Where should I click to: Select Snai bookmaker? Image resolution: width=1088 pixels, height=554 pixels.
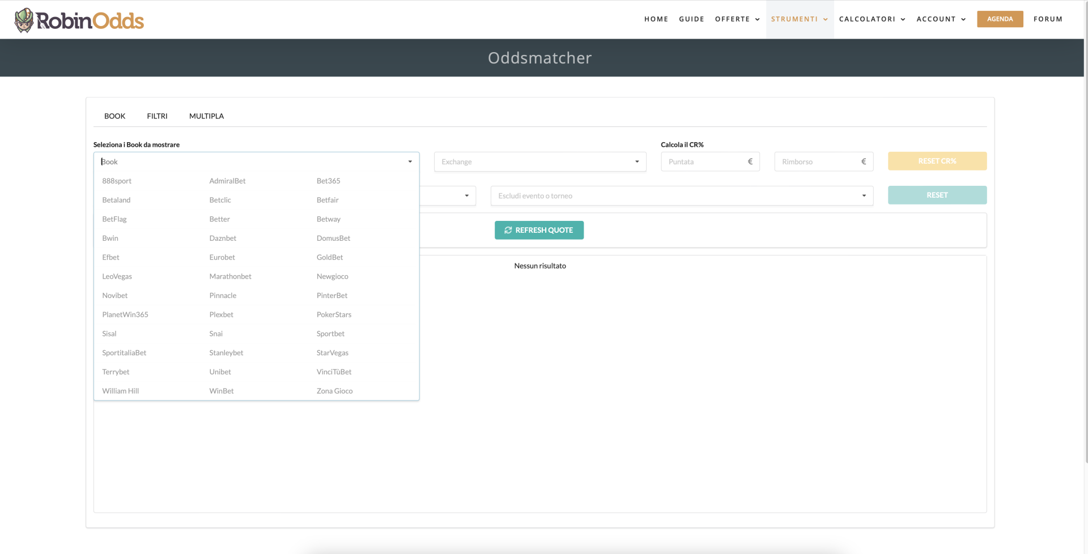pos(216,334)
